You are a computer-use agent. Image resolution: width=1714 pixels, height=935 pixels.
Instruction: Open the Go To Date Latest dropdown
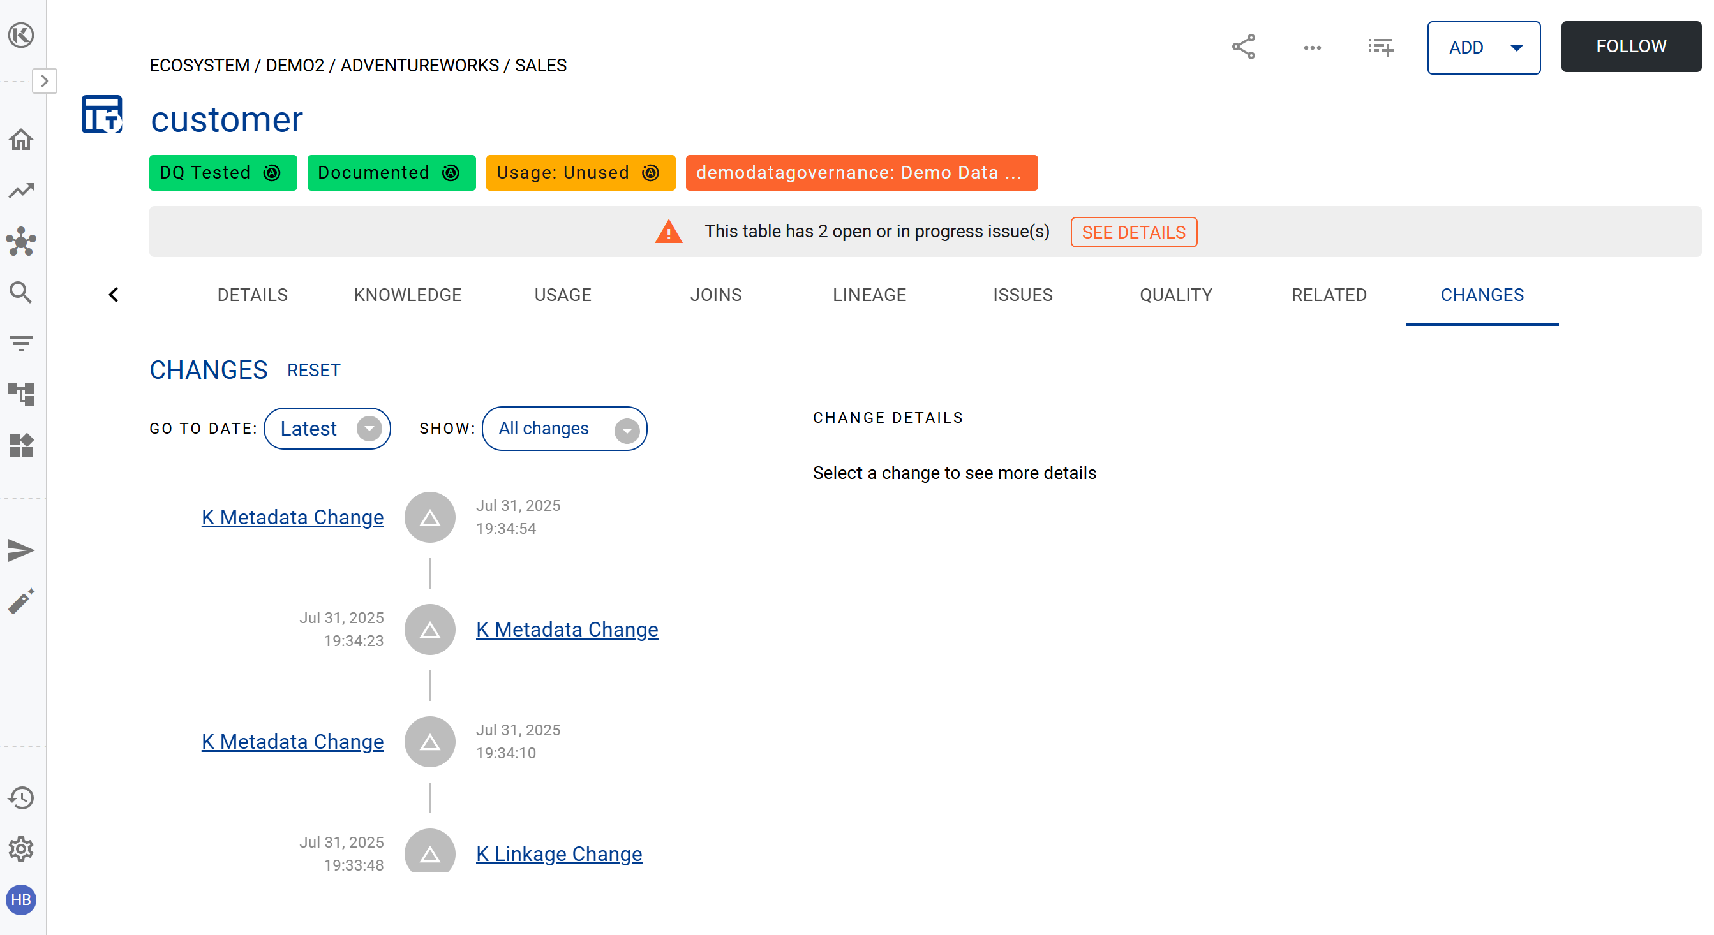click(327, 429)
